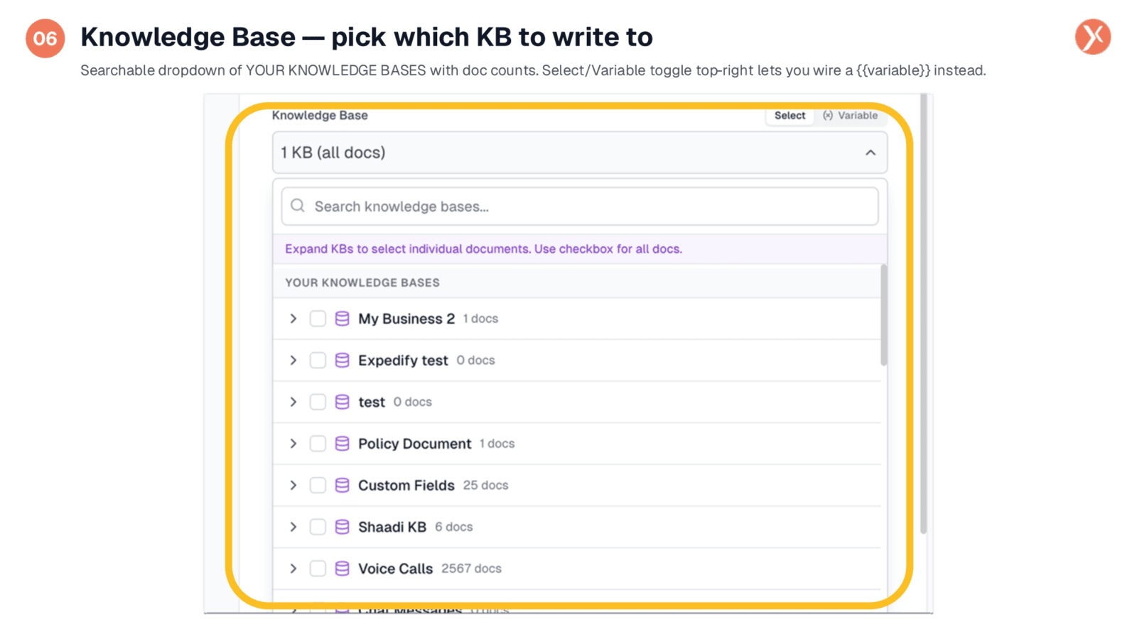Click the 6 docs count label
Screen dimensions: 1137x639
click(453, 527)
